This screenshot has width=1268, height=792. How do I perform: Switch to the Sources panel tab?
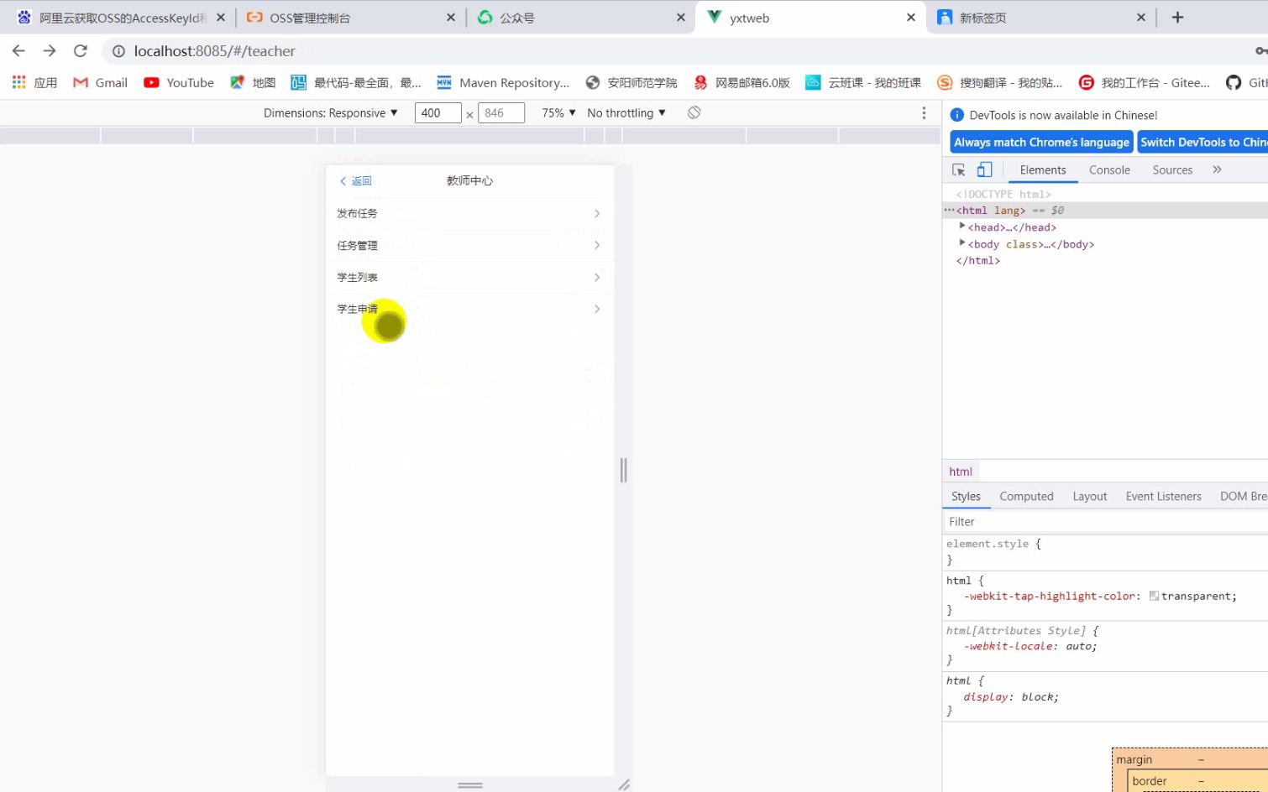[1172, 169]
